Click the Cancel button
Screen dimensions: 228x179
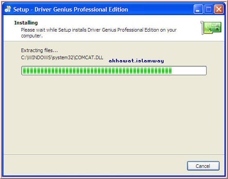203,166
